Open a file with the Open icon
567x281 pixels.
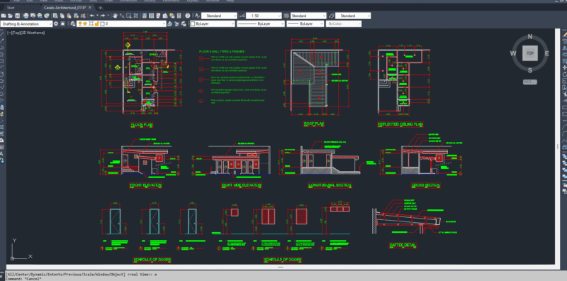10,16
